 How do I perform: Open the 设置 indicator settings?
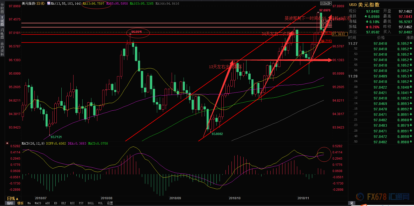click(110, 203)
